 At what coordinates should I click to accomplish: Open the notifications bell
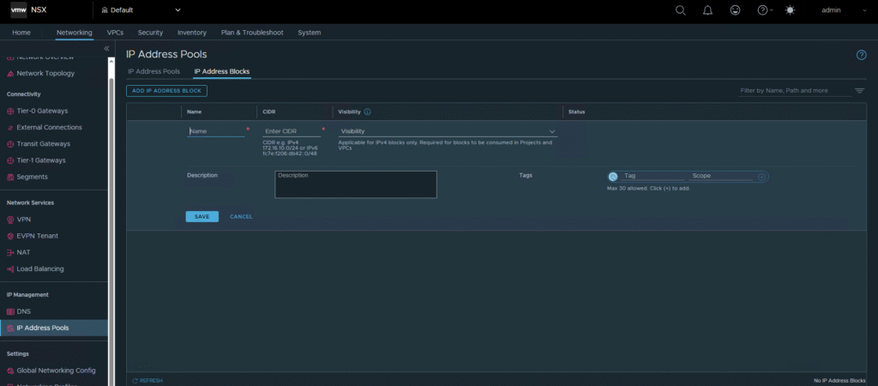tap(707, 10)
